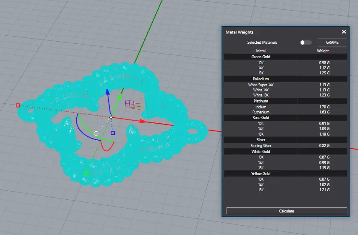Click the Weight column header

(x=323, y=51)
